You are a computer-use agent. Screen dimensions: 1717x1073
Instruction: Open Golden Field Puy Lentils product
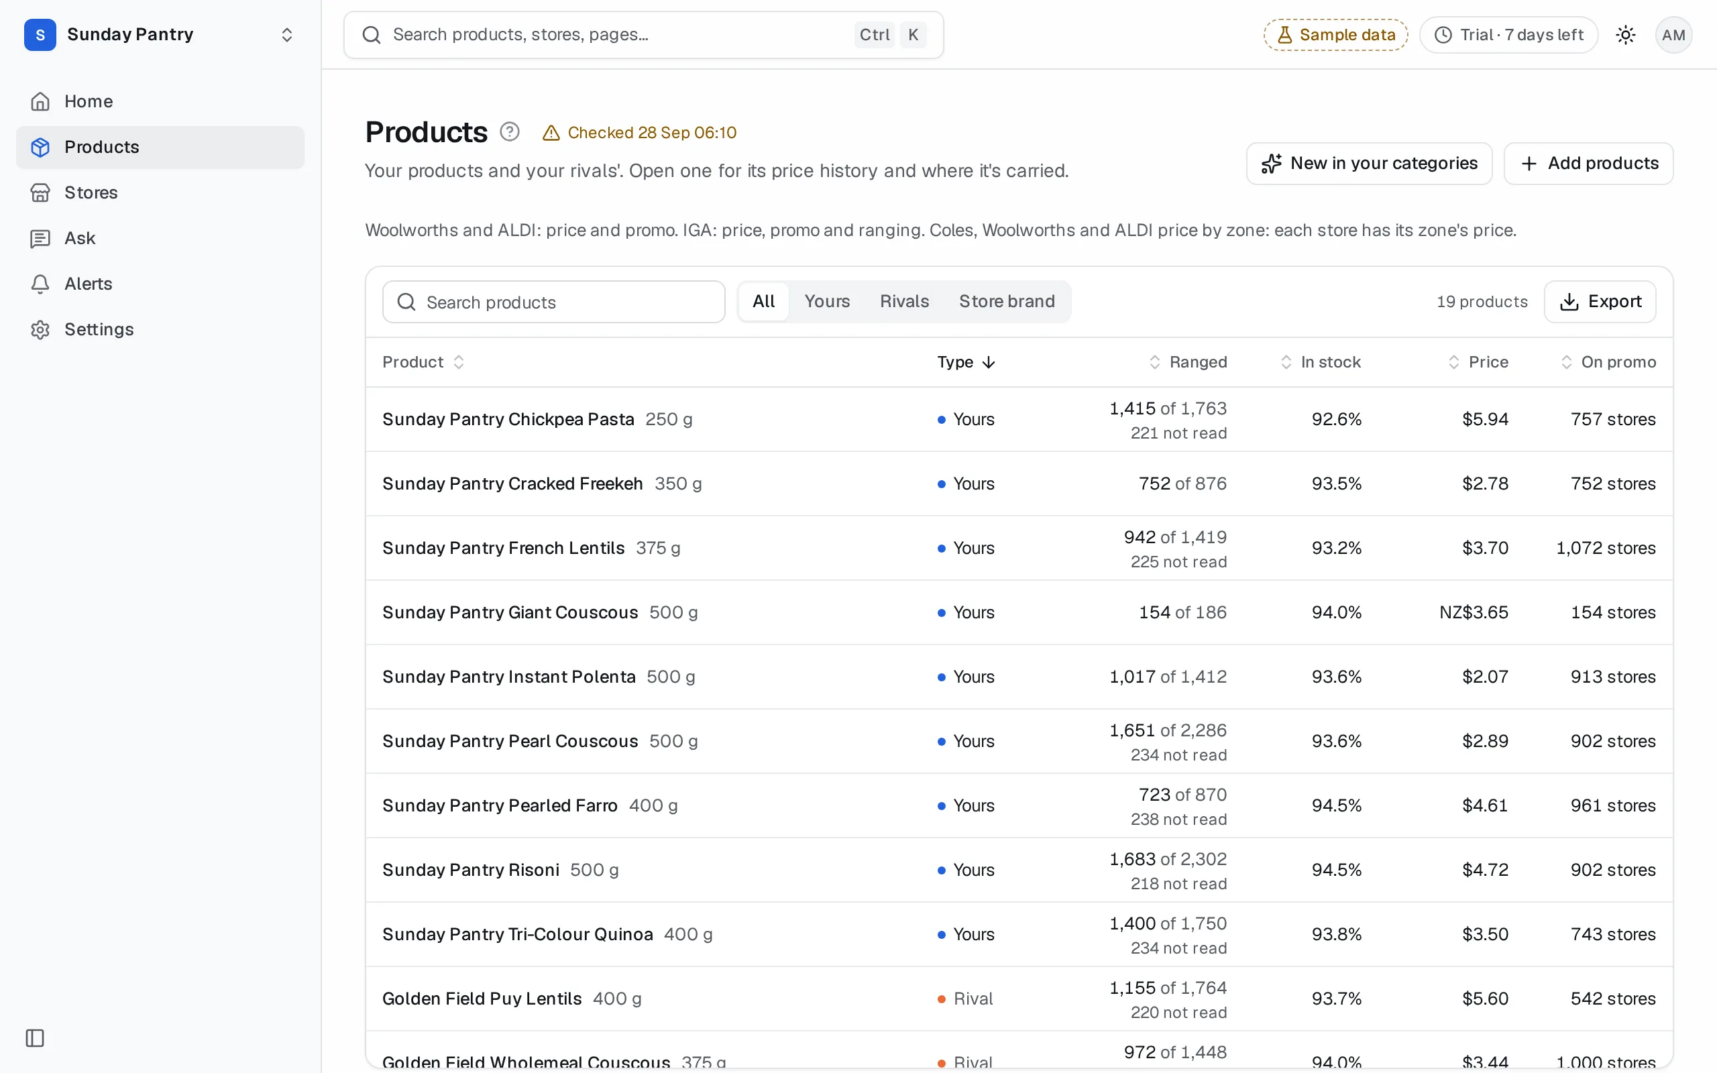pos(1019,999)
